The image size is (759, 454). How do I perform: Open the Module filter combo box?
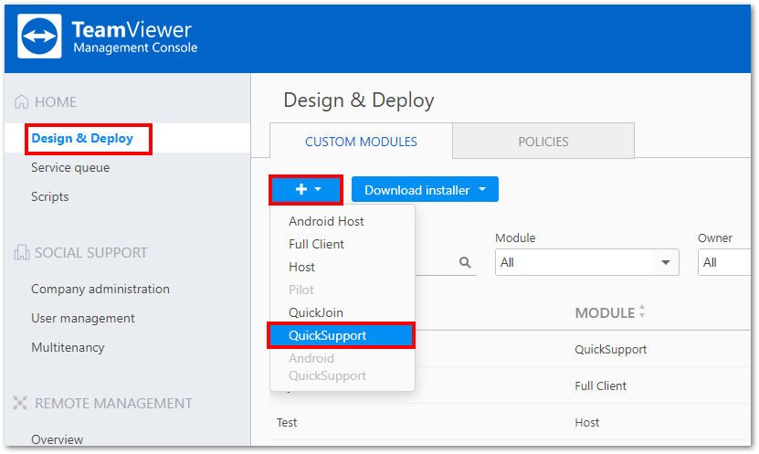pos(586,263)
